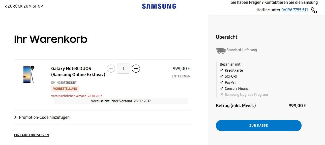Click Einkauf fortsetzen link
The width and height of the screenshot is (325, 145).
[32, 135]
